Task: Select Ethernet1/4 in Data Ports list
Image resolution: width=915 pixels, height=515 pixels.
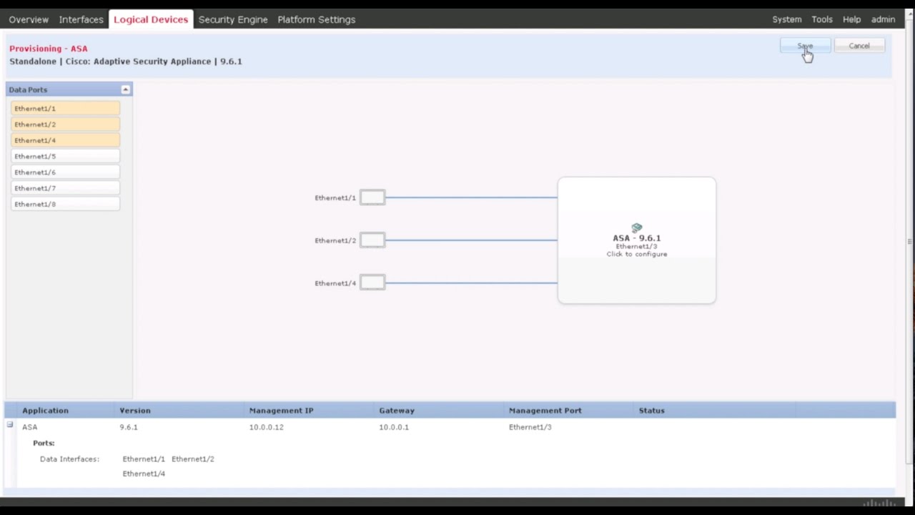Action: 65,140
